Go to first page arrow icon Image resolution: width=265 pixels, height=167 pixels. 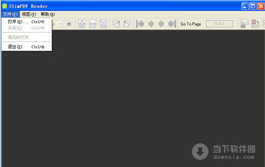(x=140, y=24)
